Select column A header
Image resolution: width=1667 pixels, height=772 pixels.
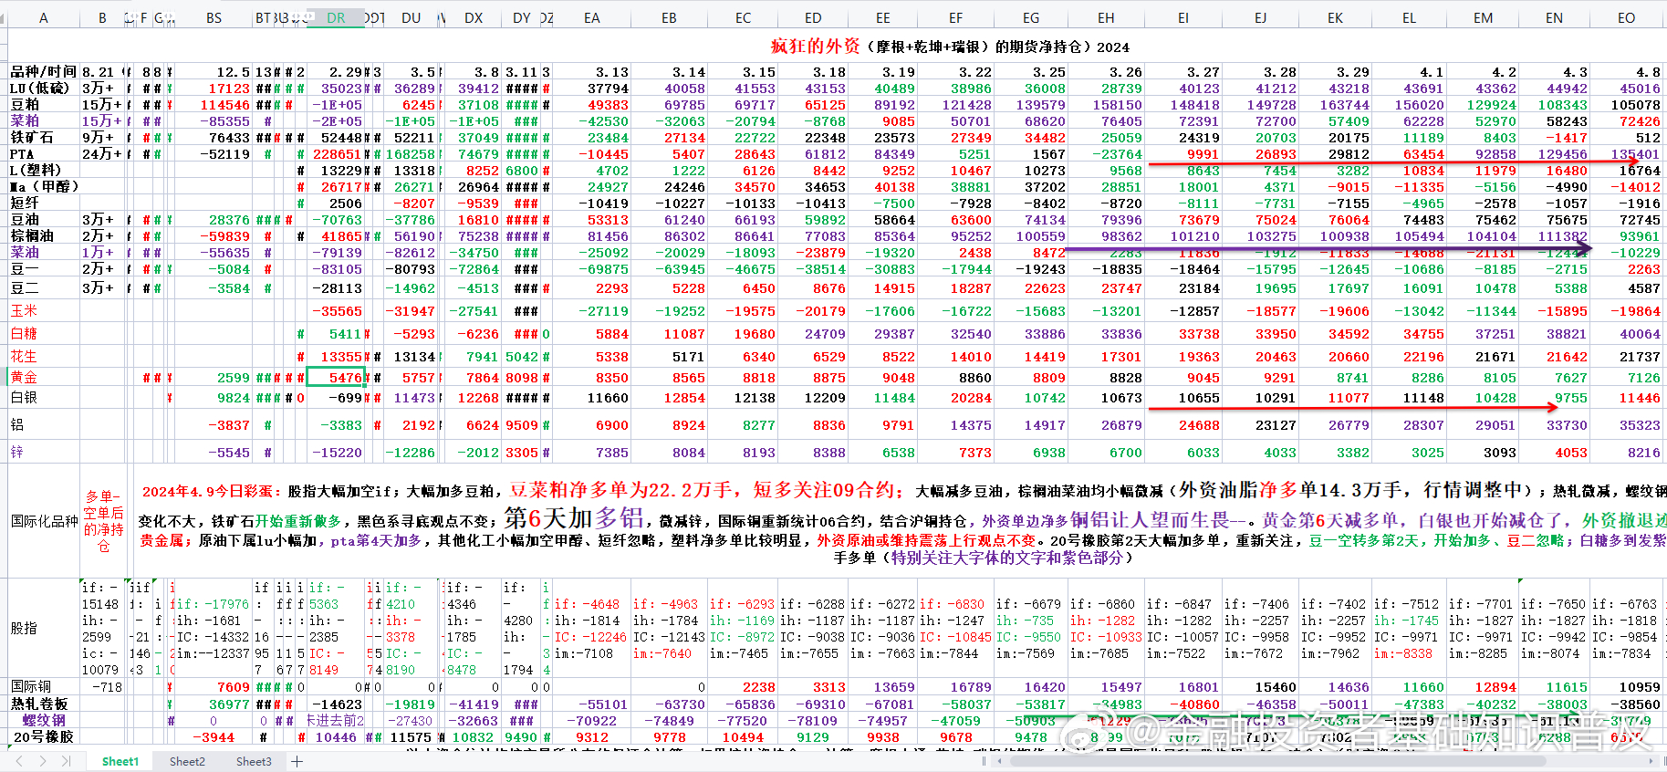coord(44,17)
